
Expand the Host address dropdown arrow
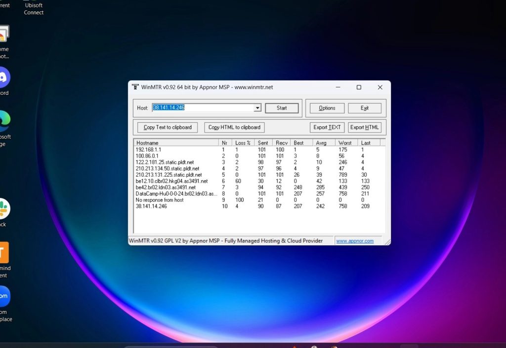[x=257, y=108]
